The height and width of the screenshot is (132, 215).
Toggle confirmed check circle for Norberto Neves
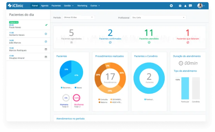46,34
